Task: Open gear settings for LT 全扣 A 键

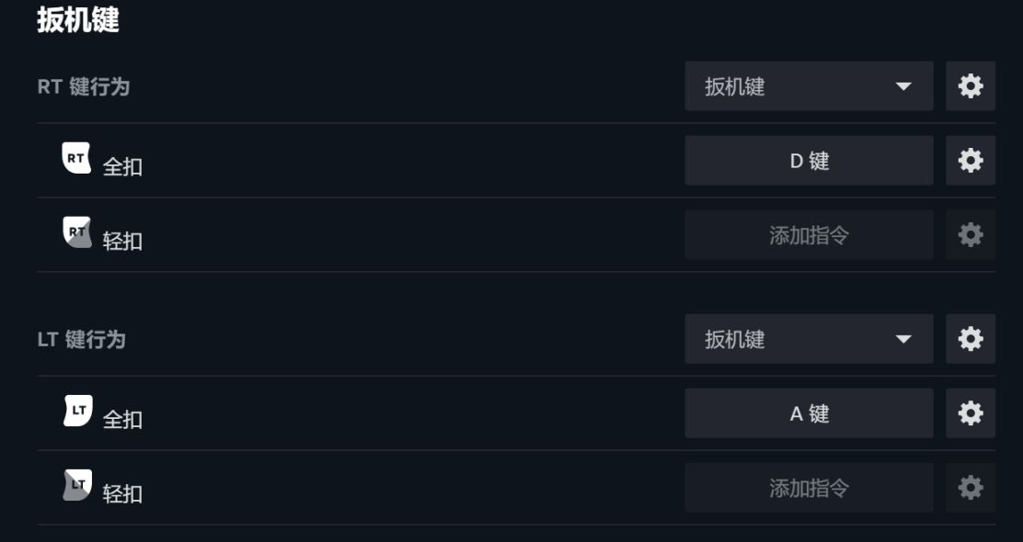Action: (x=971, y=413)
